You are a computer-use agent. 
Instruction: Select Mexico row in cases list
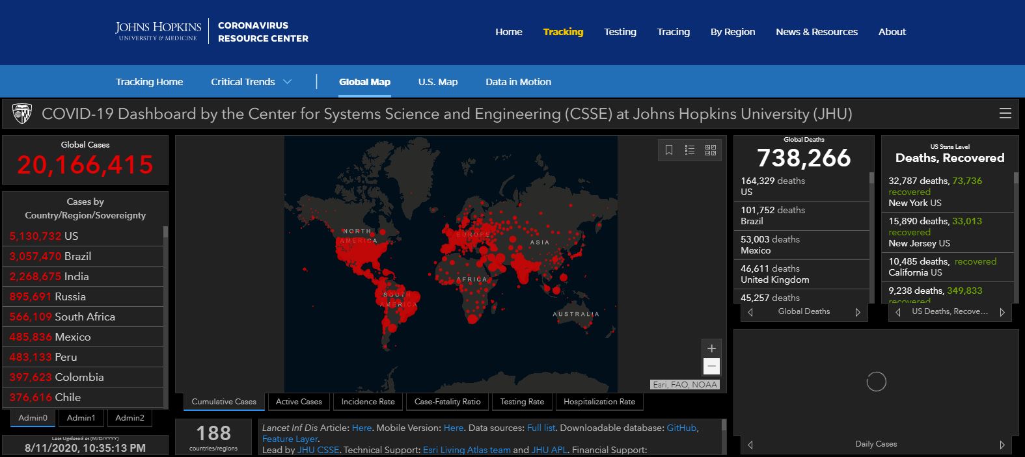(x=83, y=337)
